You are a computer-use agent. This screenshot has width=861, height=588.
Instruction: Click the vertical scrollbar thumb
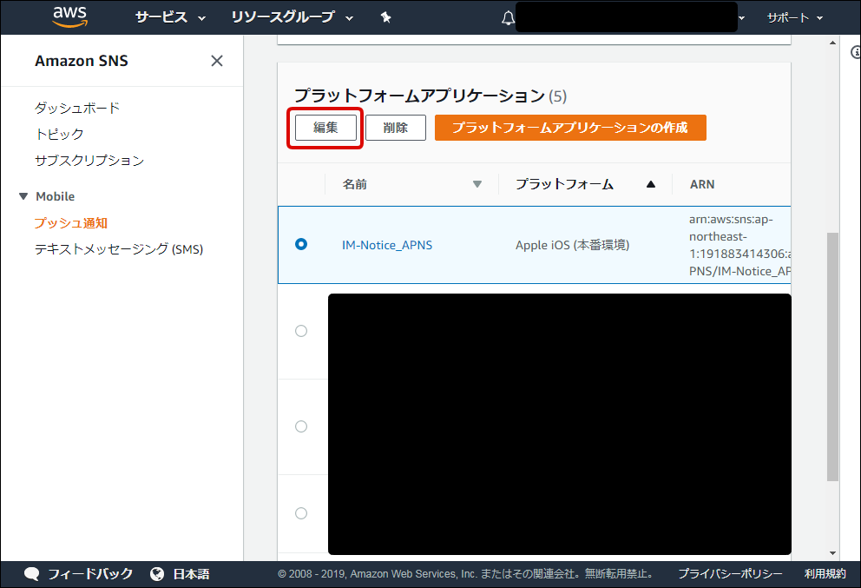coord(832,356)
